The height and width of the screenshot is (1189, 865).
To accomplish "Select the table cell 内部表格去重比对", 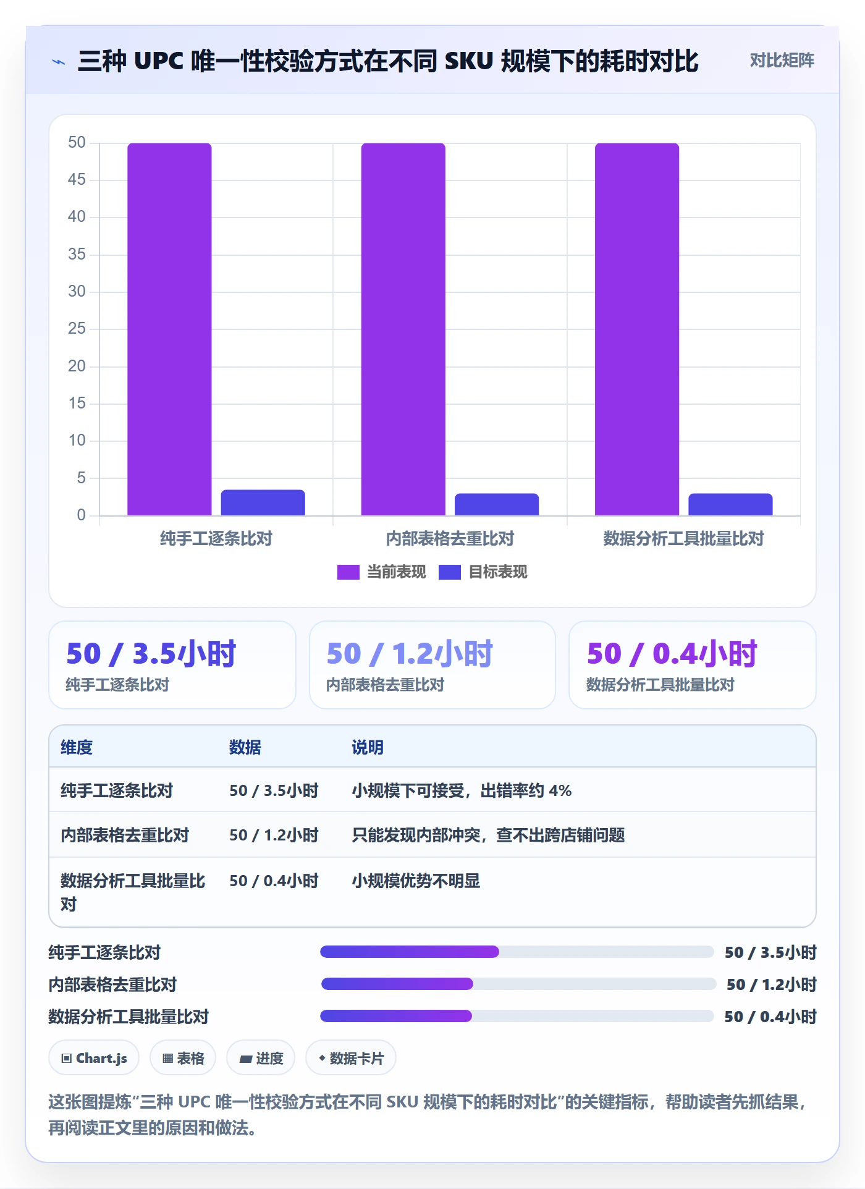I will [x=125, y=835].
